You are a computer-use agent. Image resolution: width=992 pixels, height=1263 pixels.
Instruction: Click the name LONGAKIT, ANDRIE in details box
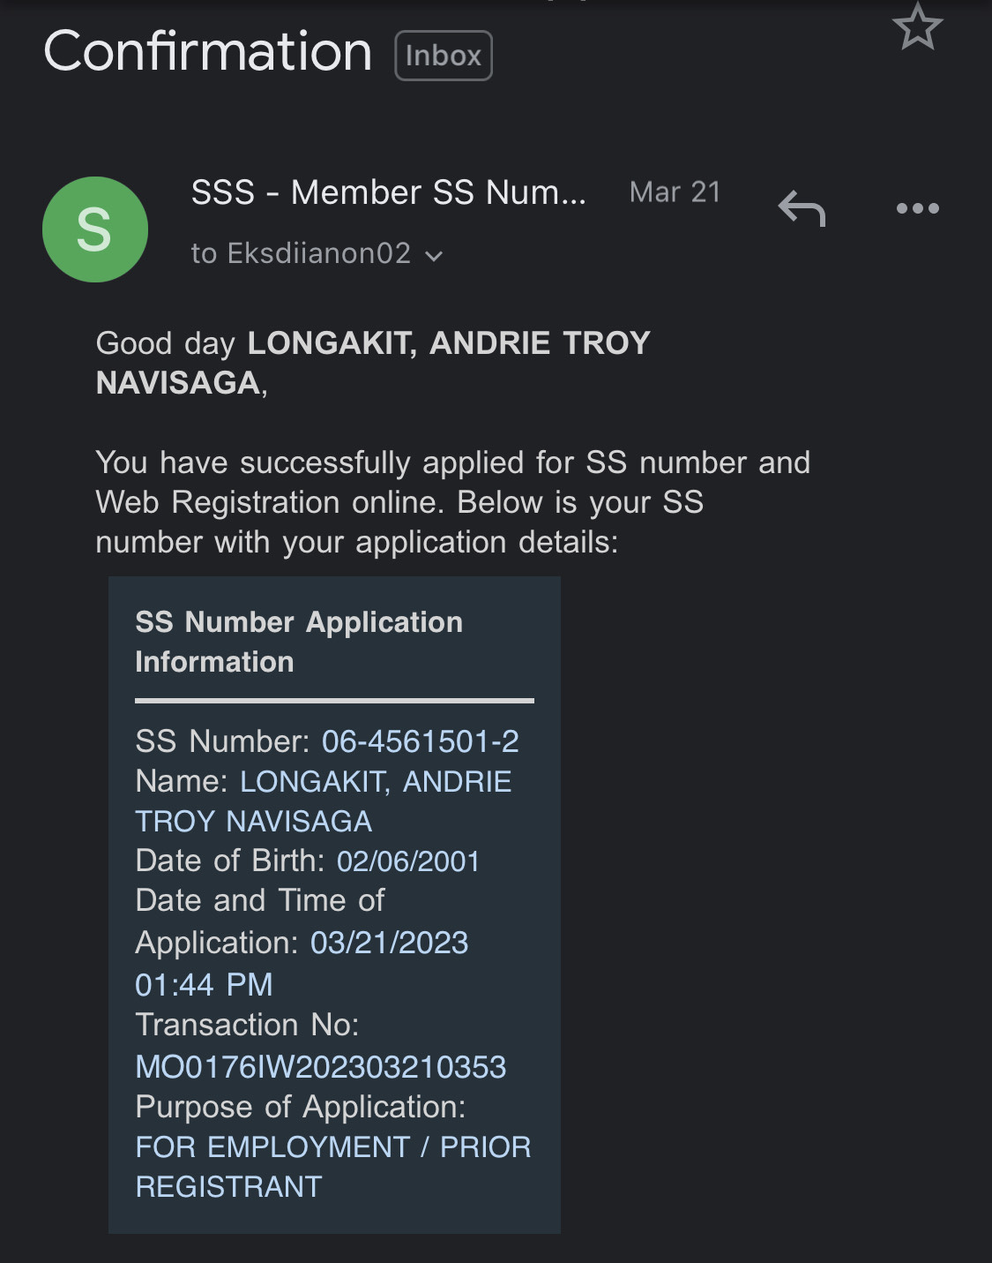[376, 782]
